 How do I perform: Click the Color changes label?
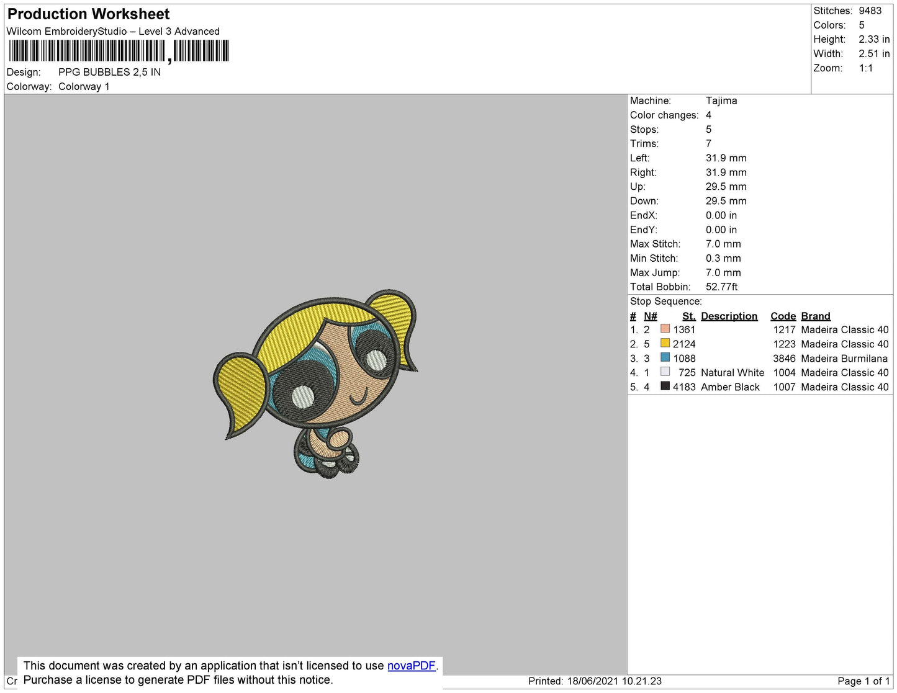point(664,115)
